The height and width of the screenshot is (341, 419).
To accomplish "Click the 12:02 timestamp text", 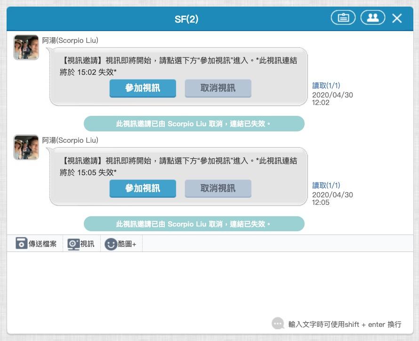I will click(332, 98).
